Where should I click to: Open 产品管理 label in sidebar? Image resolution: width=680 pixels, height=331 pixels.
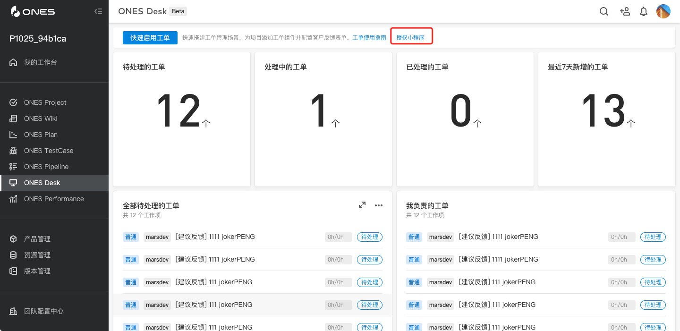(x=37, y=239)
